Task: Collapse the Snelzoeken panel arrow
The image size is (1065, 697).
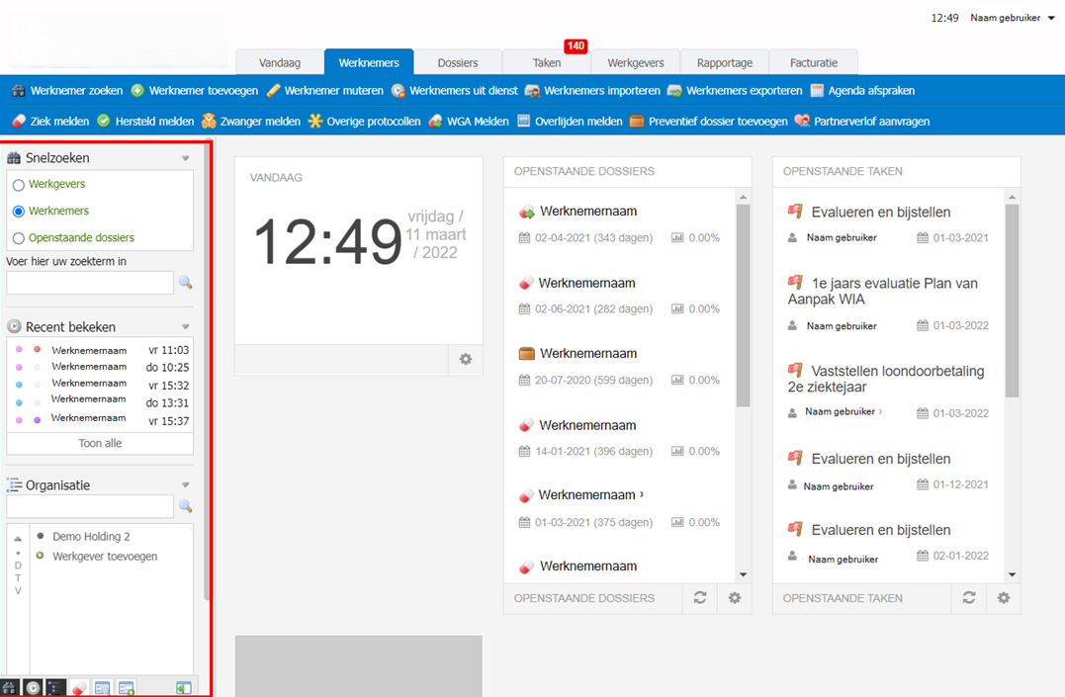Action: point(185,158)
